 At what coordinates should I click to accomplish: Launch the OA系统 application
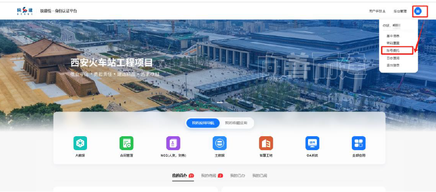(312, 143)
